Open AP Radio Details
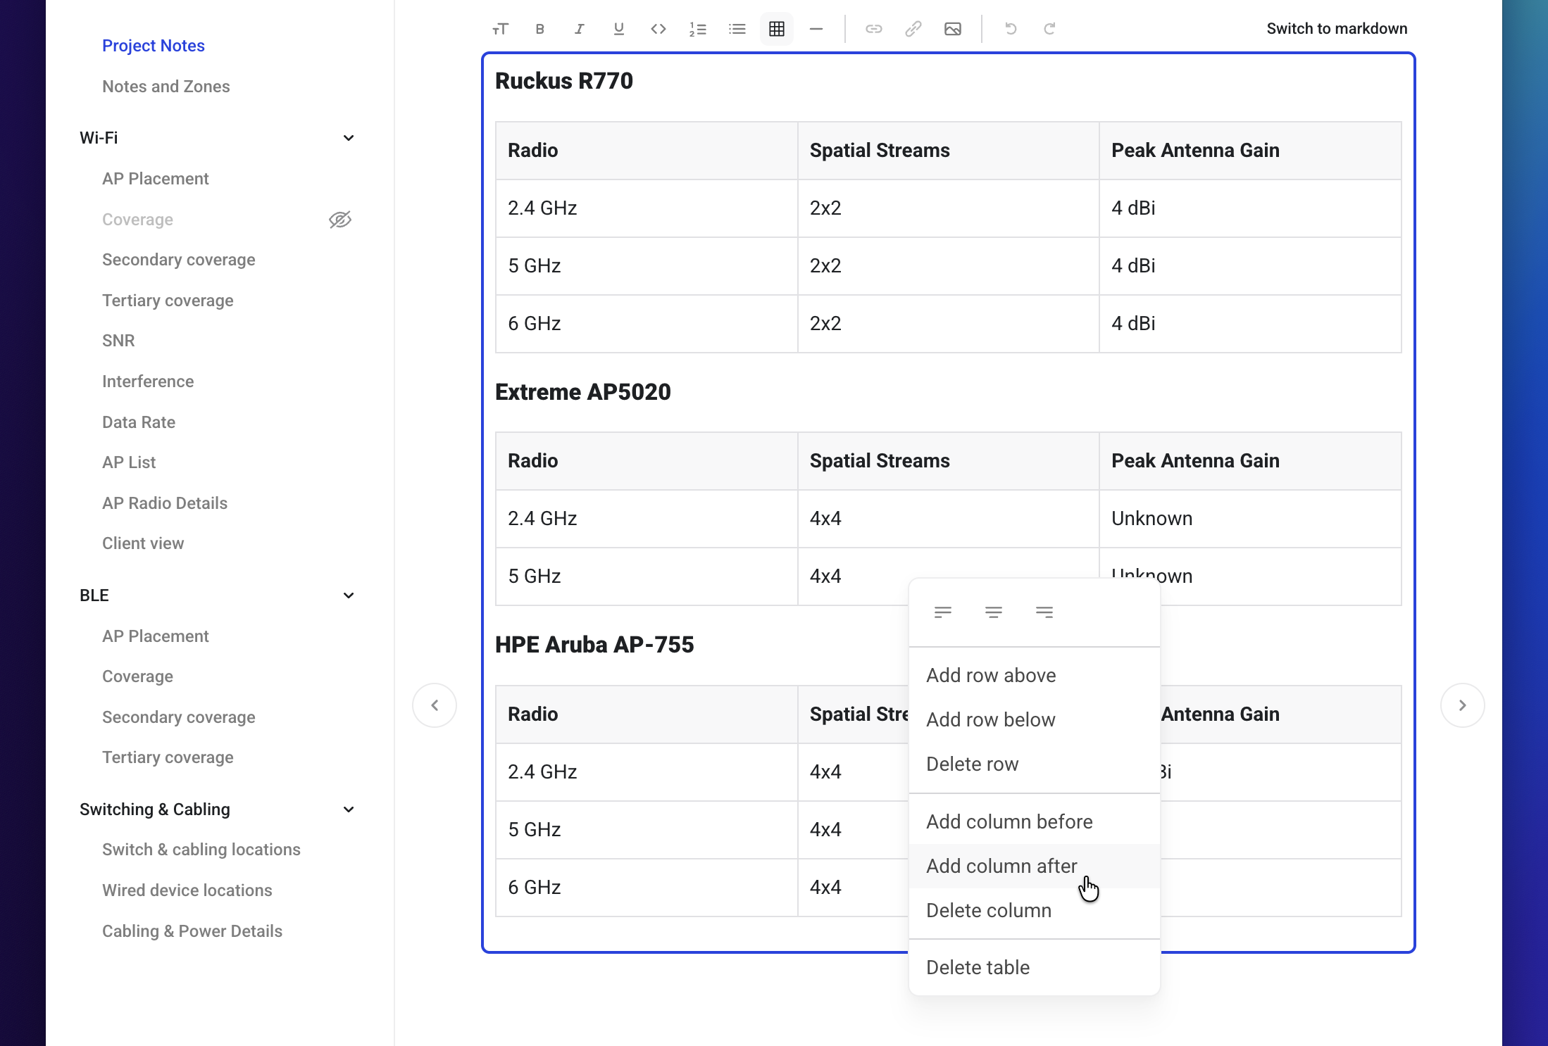The image size is (1548, 1046). 165,503
